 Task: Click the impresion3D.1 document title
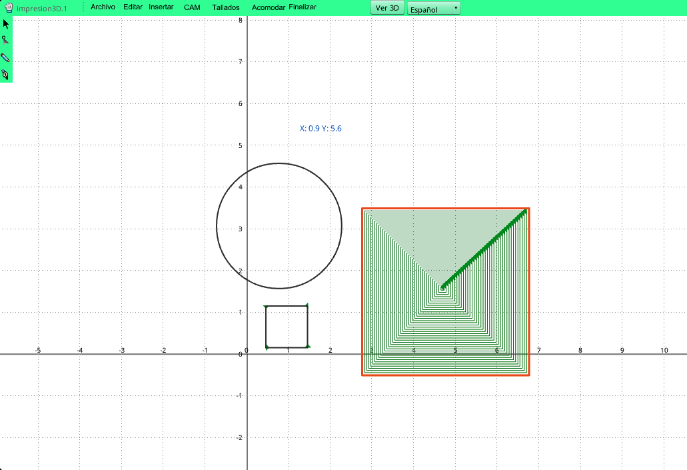click(x=42, y=8)
